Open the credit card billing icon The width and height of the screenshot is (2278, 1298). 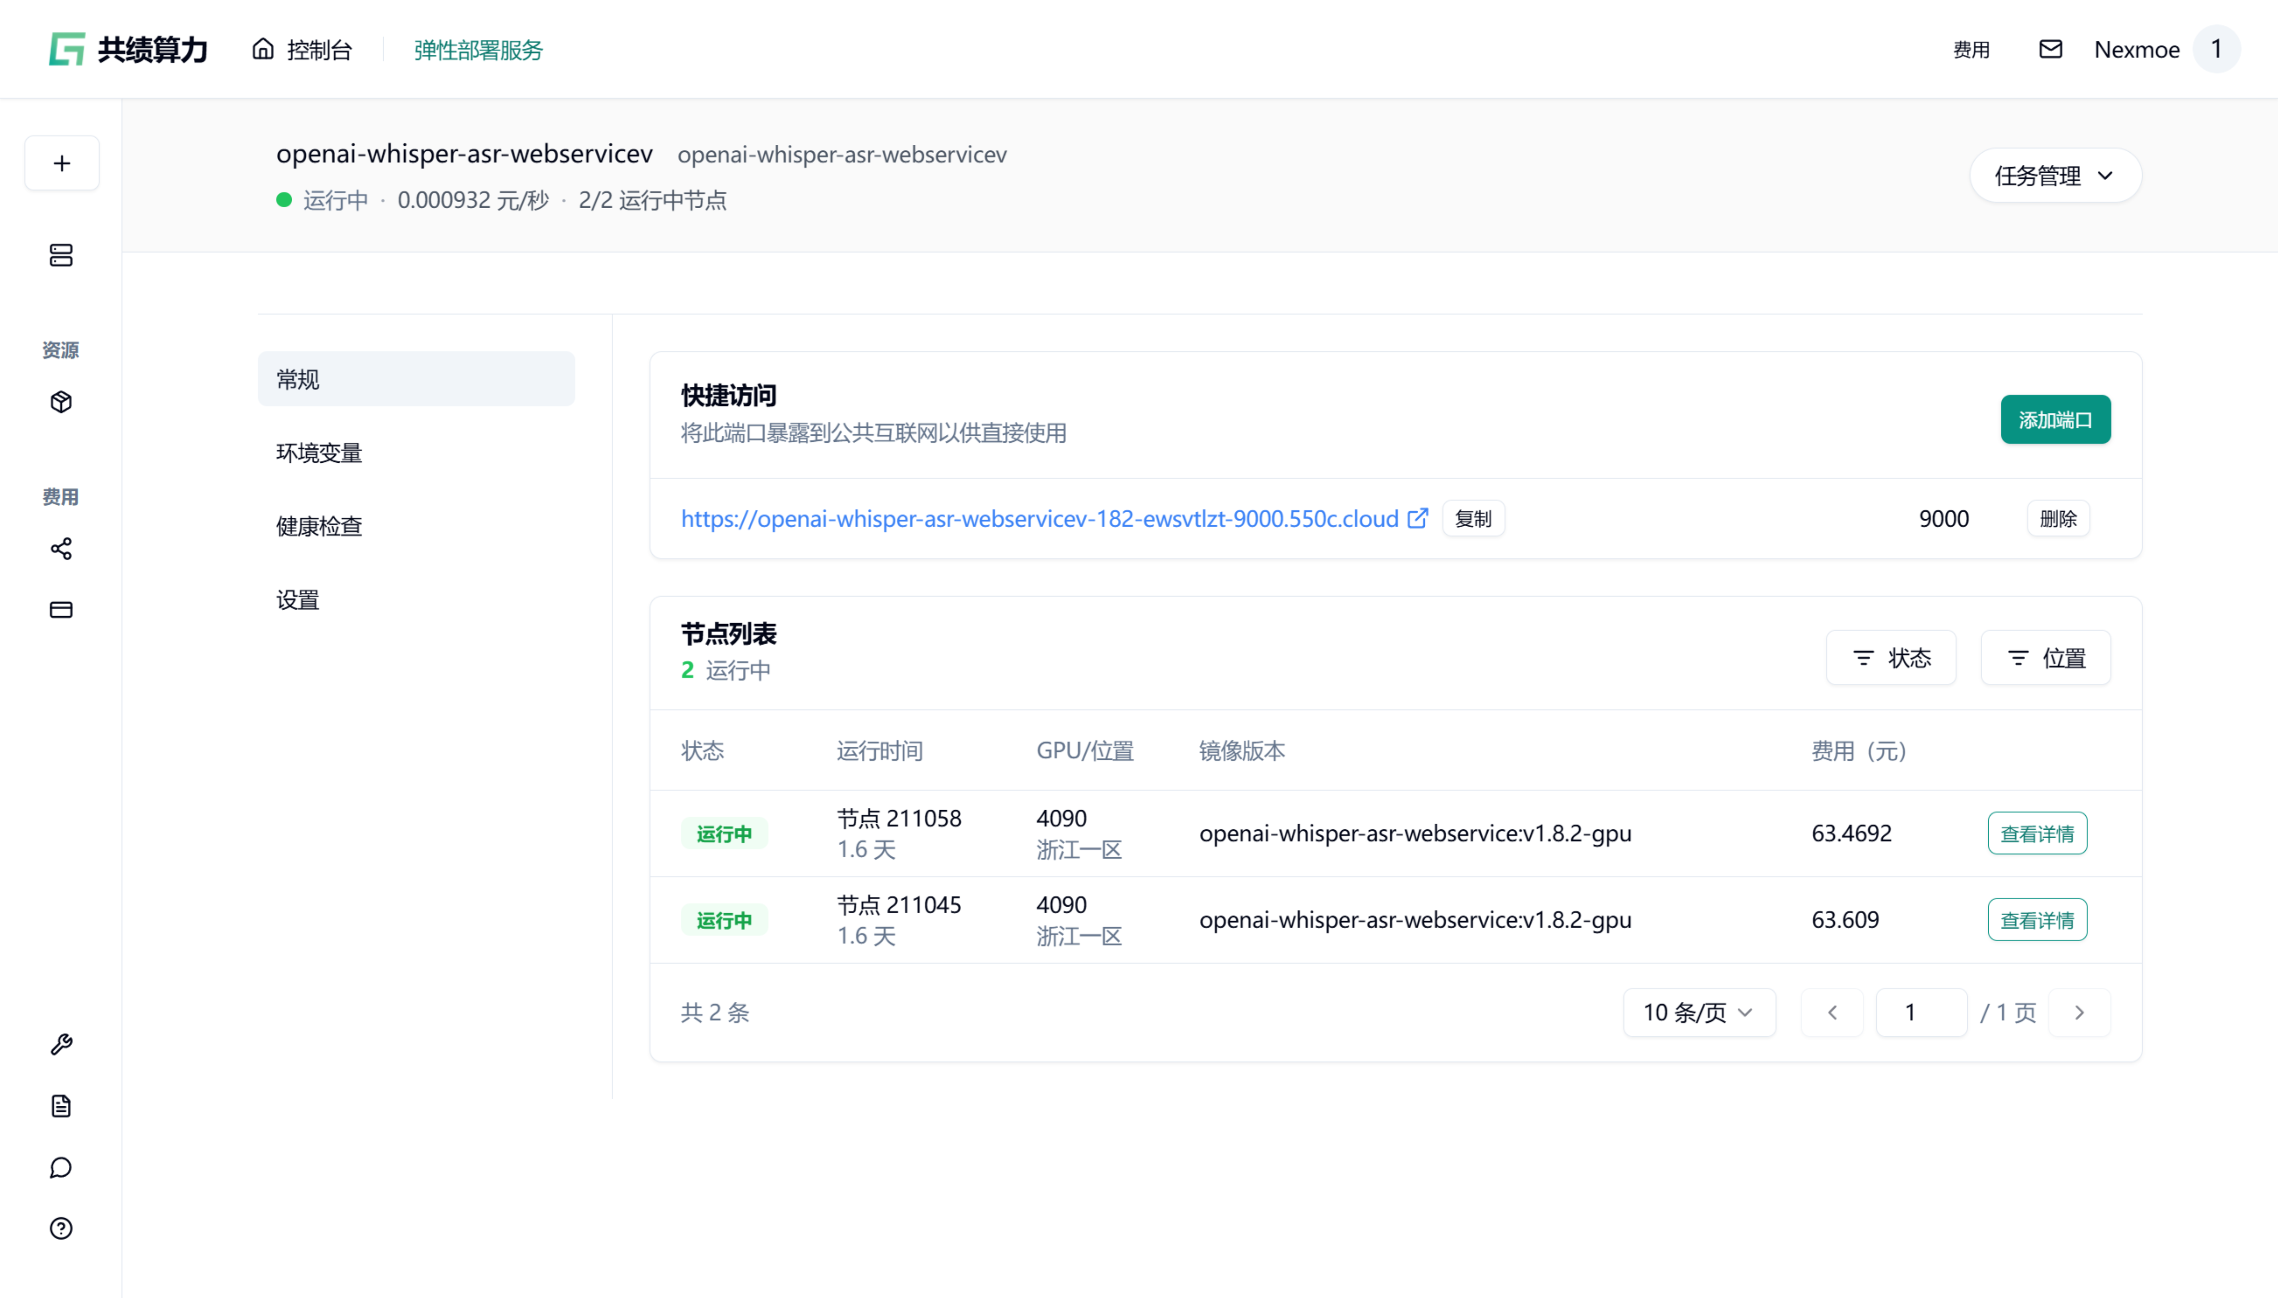[61, 610]
